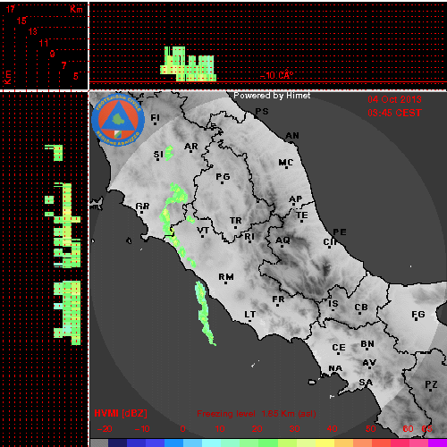Screen dimensions: 447x447
Task: Click the PZ city label
Action: click(431, 384)
